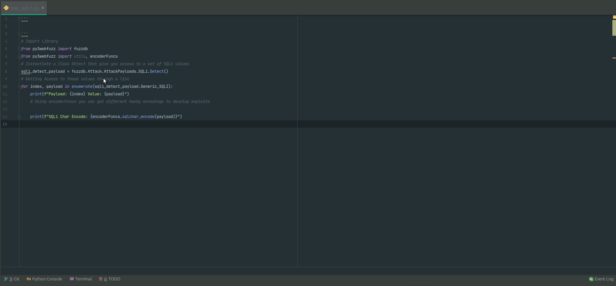Click the yellow warning stripe on the scrollbar
616x286 pixels.
coord(614,58)
